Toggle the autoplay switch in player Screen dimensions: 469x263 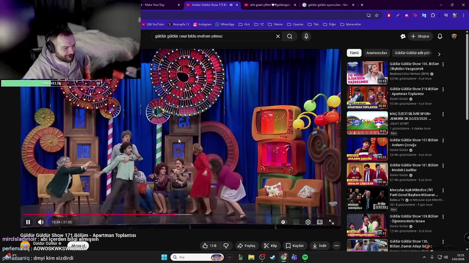click(x=283, y=222)
